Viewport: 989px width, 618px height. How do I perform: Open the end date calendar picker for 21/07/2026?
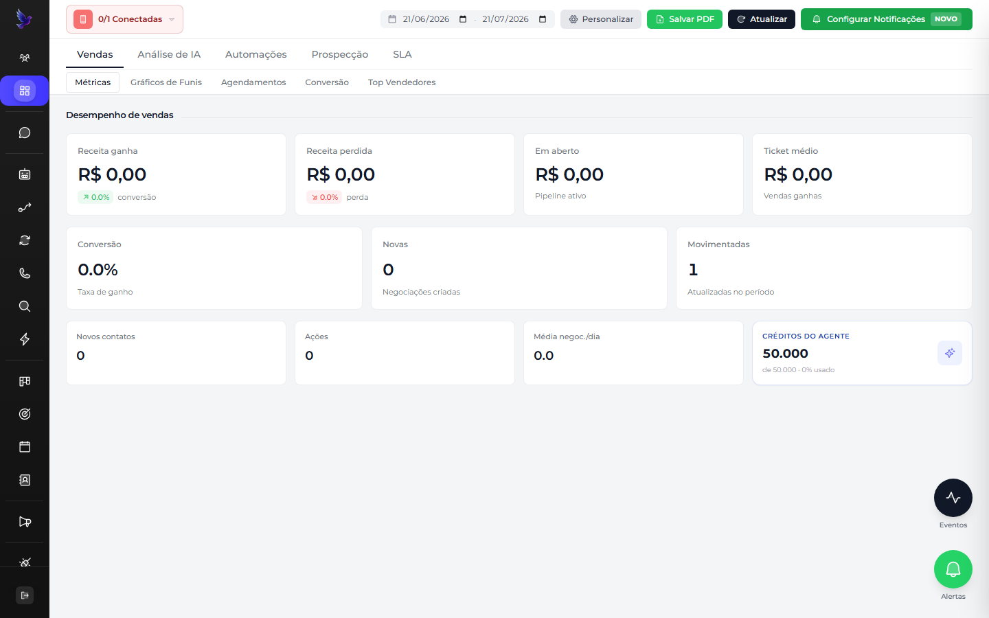coord(543,19)
